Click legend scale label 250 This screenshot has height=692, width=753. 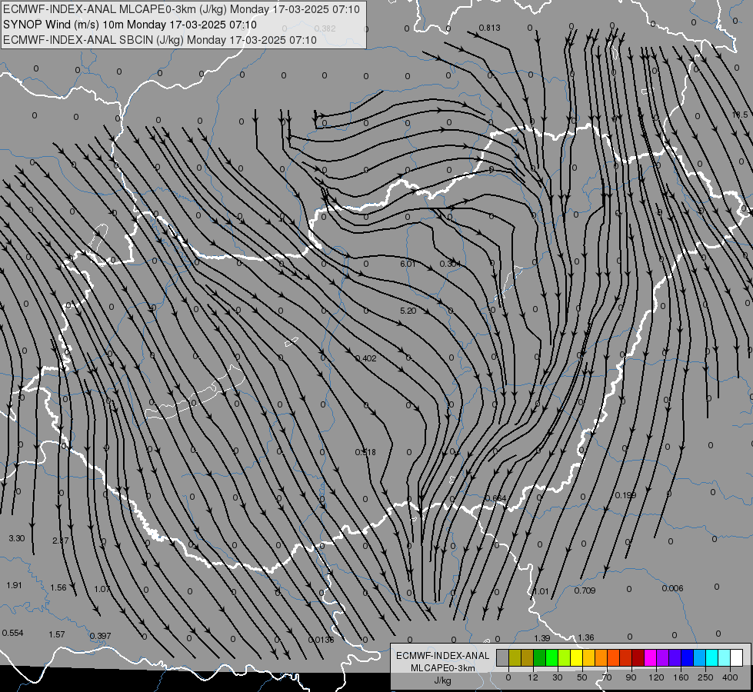(x=705, y=677)
